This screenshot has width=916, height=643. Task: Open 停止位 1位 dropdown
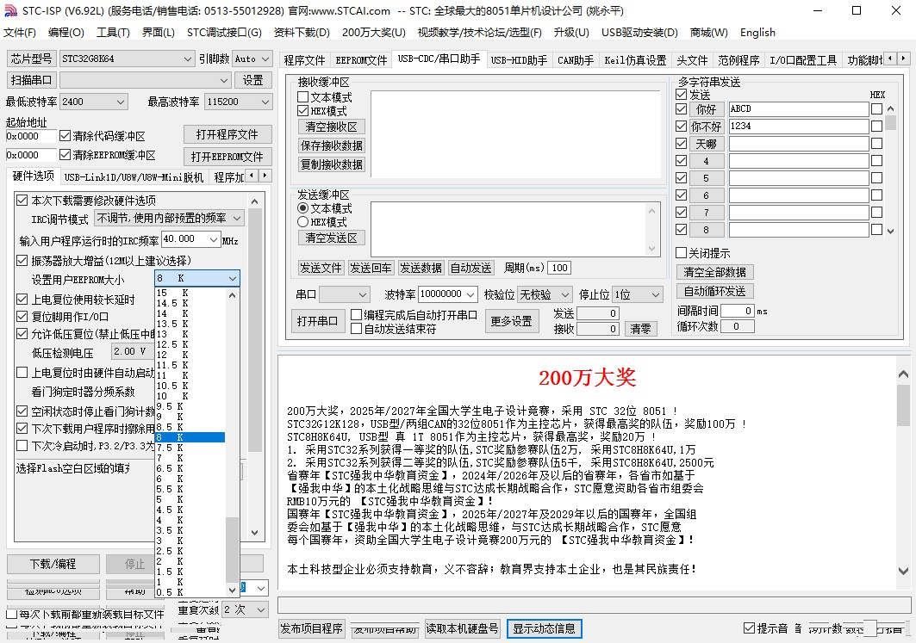pyautogui.click(x=638, y=294)
